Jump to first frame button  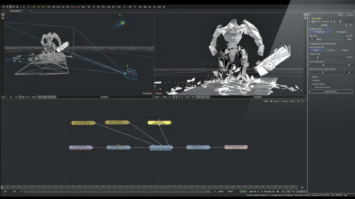[251, 192]
